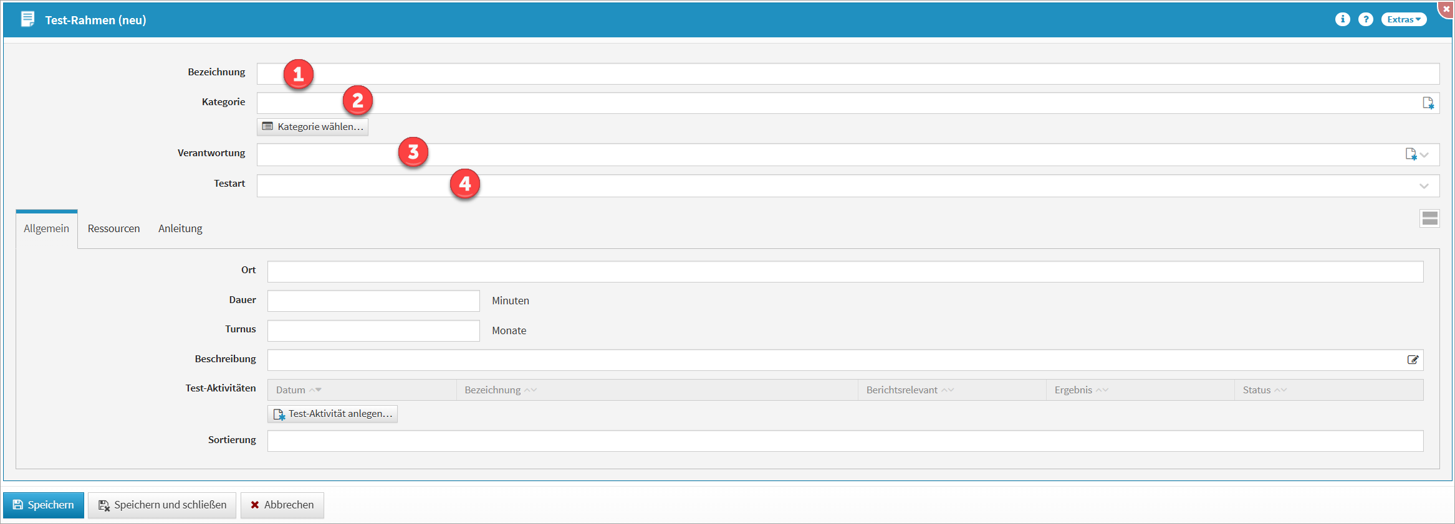Expand the Verantwortung dropdown arrow
Screen dimensions: 1455x524
point(1424,155)
